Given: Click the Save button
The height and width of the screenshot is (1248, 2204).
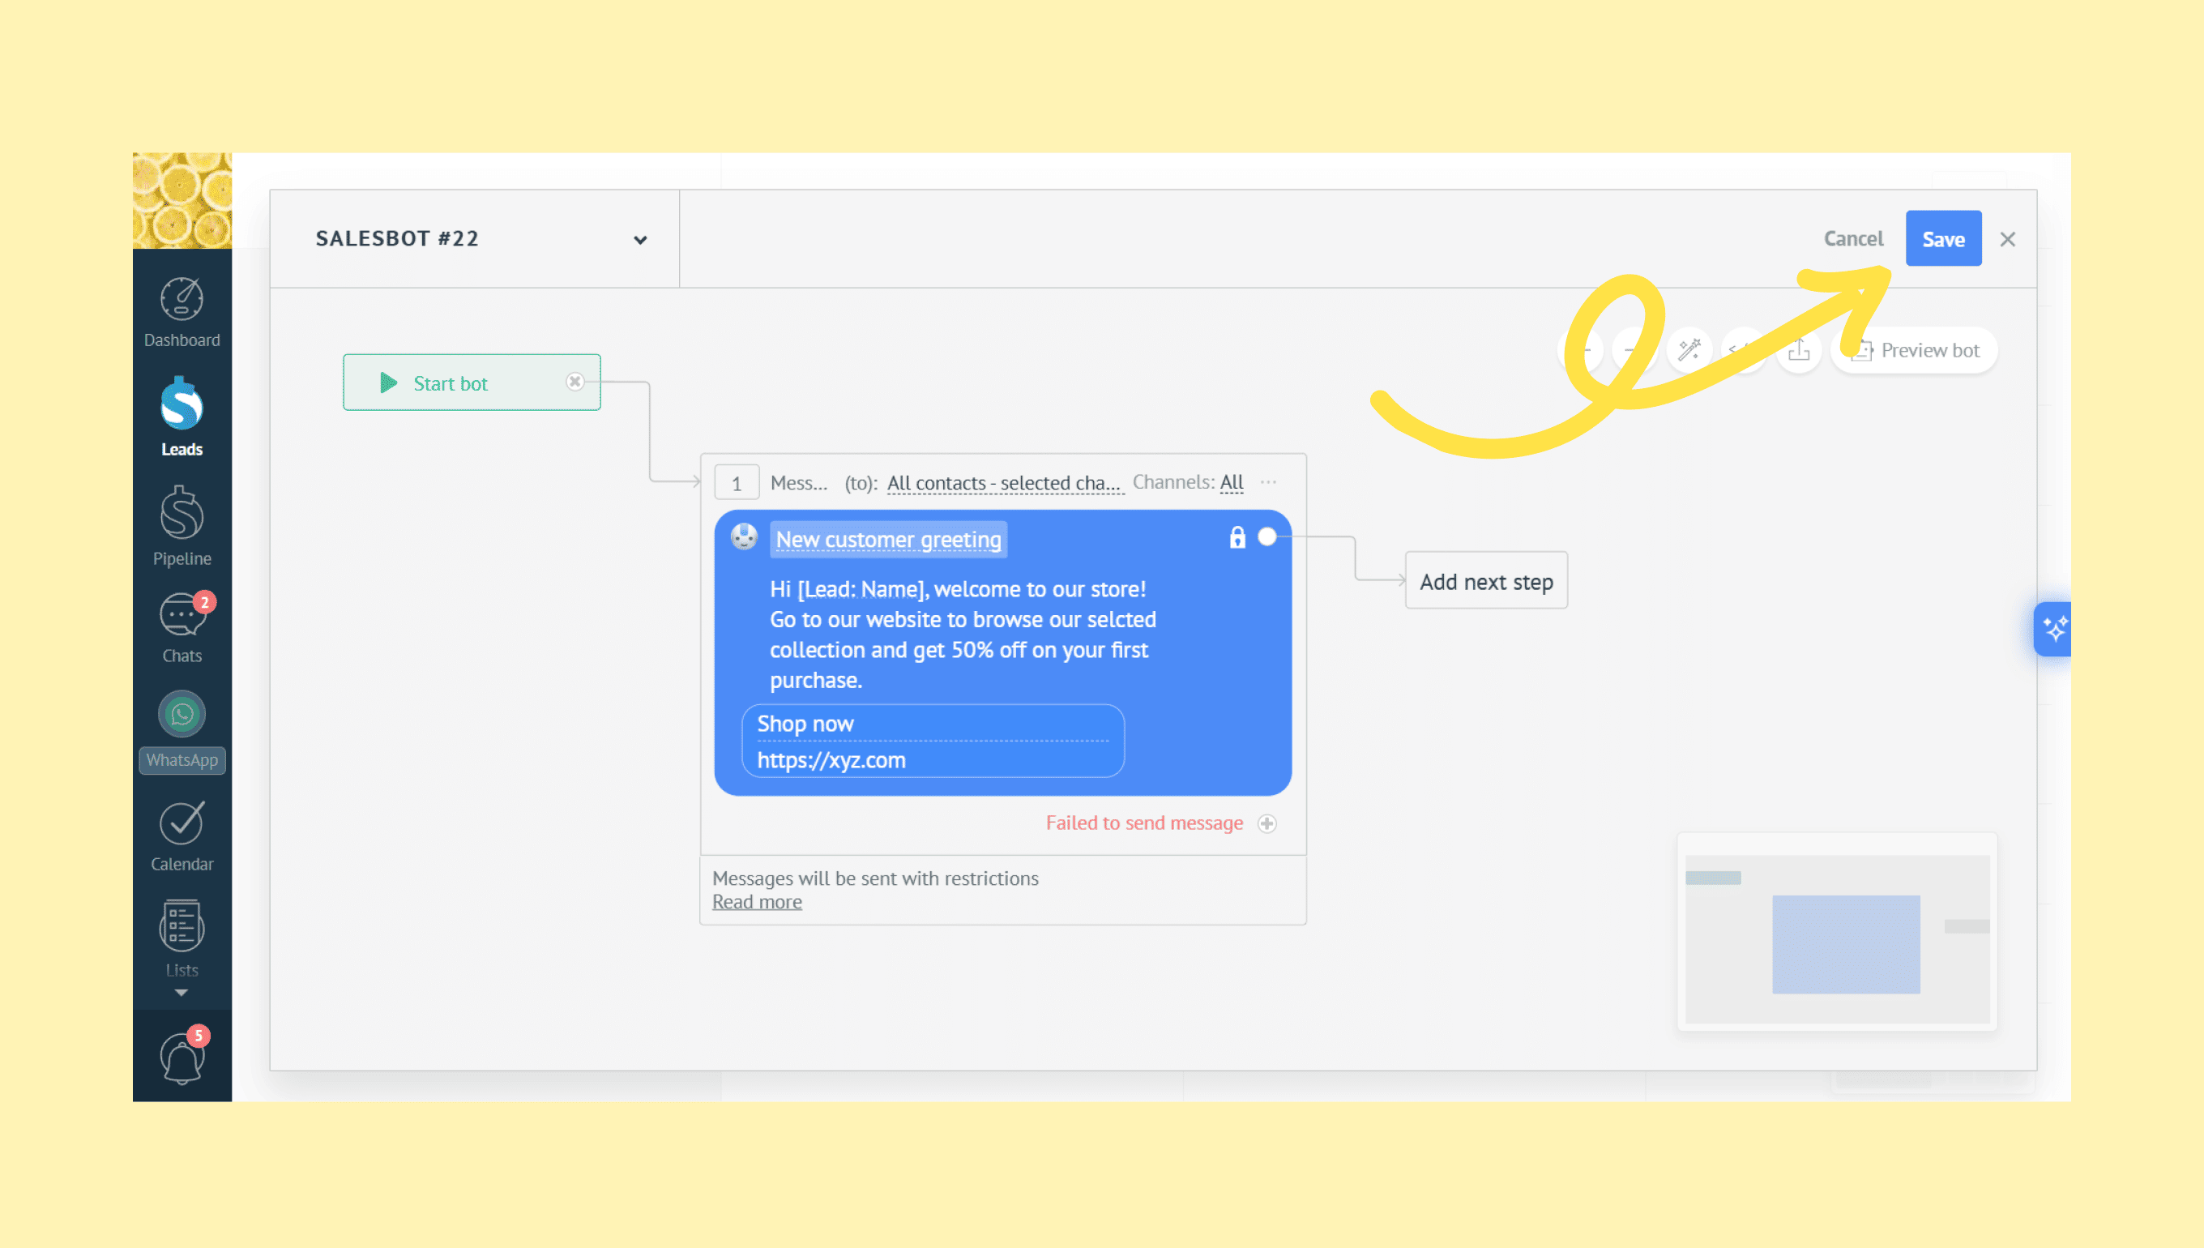Looking at the screenshot, I should (1942, 239).
